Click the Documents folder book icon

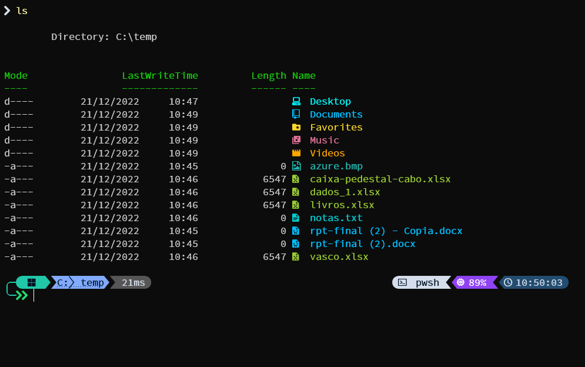(x=296, y=114)
